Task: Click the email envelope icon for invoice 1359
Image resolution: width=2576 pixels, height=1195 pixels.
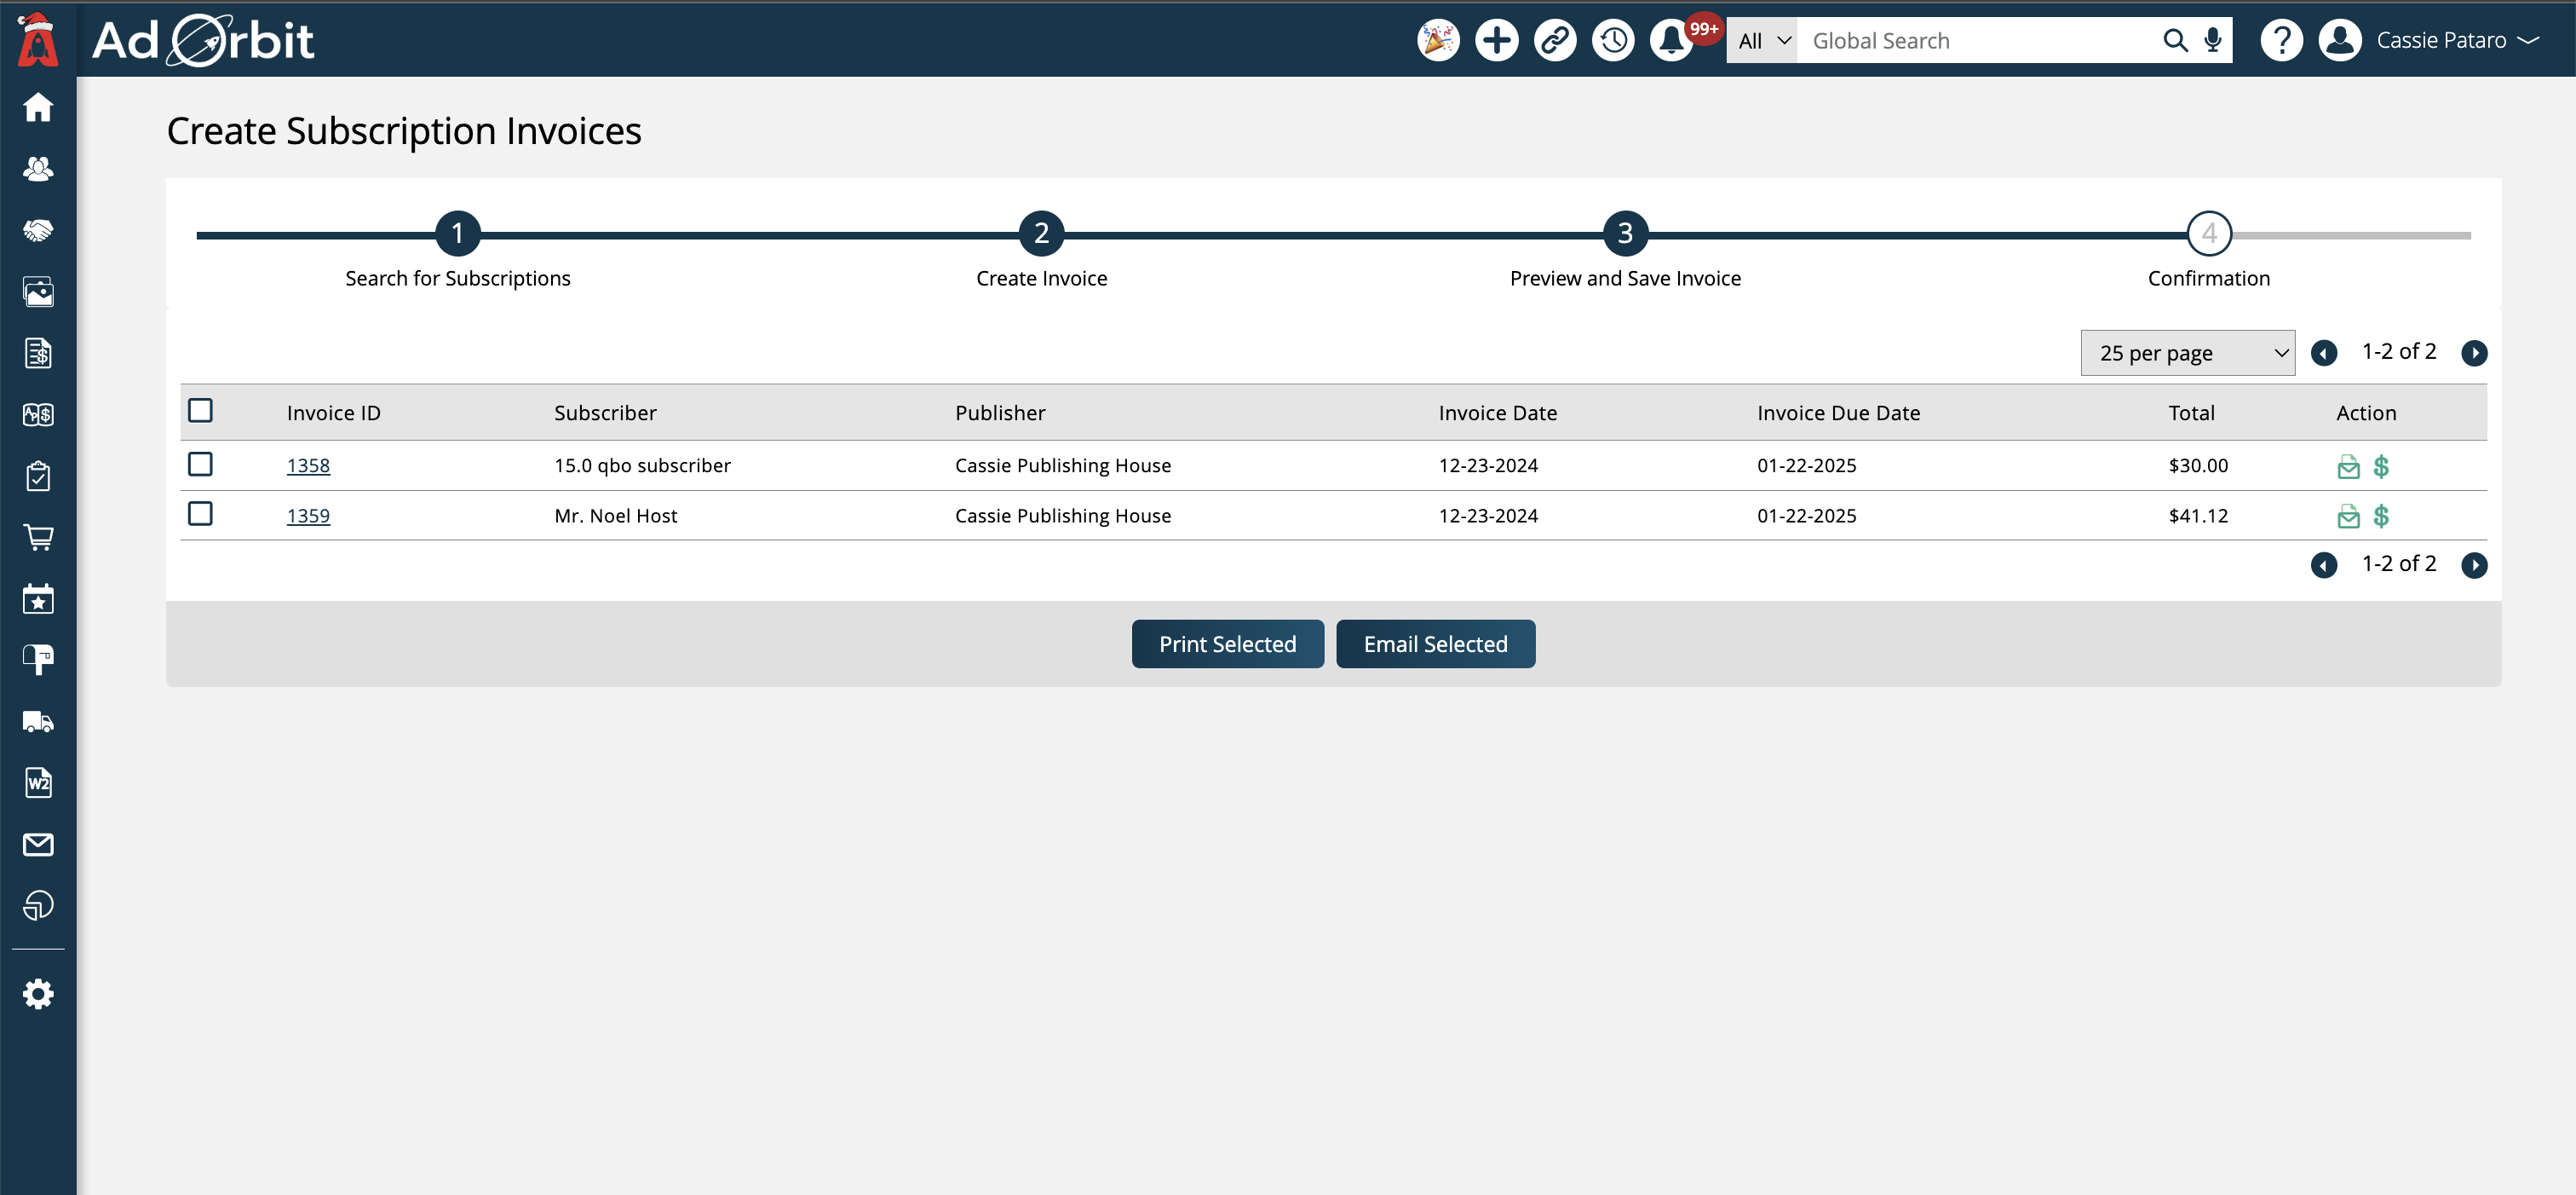Action: (x=2348, y=517)
